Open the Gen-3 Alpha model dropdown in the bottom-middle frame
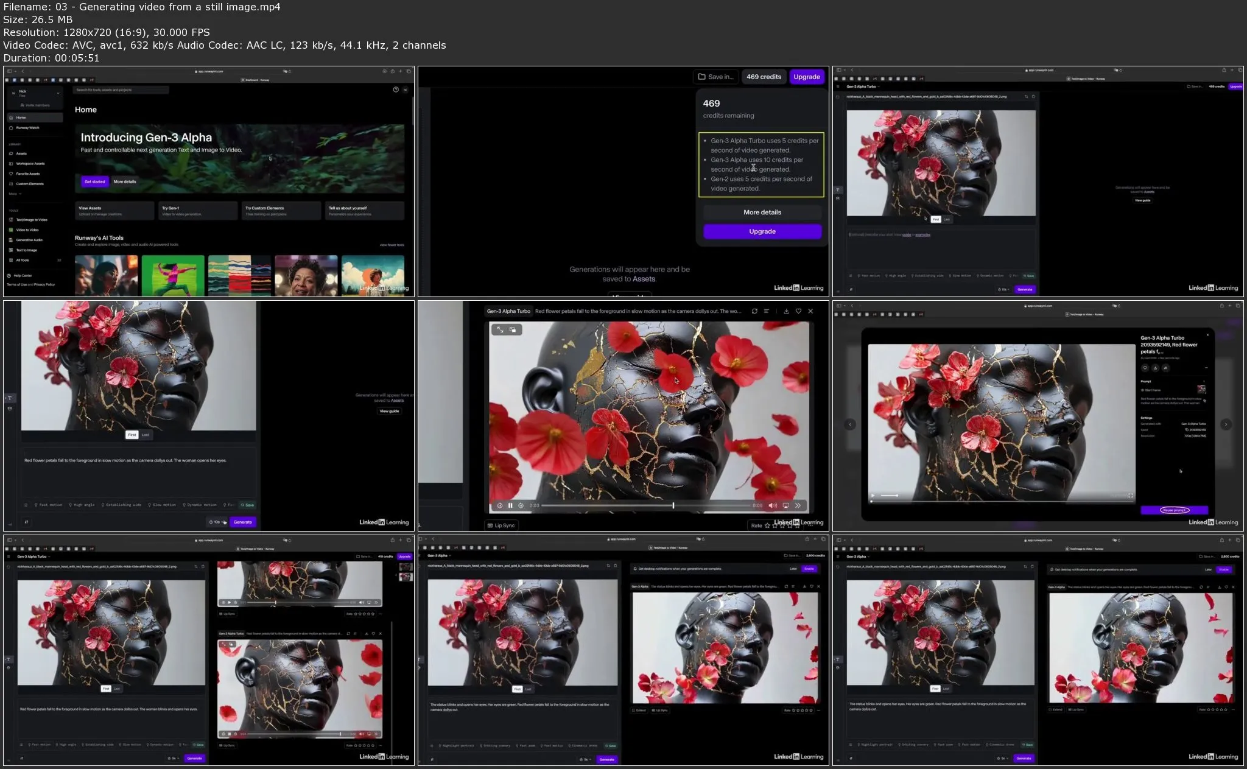This screenshot has width=1247, height=769. (x=439, y=556)
